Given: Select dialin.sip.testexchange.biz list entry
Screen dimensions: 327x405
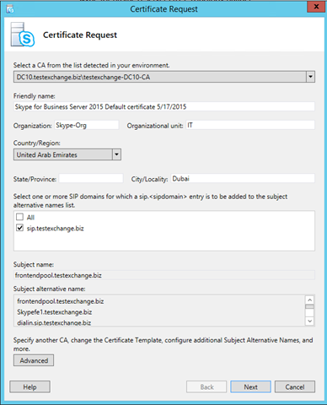Looking at the screenshot, I should 54,322.
